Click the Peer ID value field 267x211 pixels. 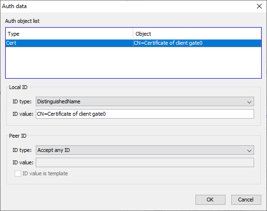[145, 162]
